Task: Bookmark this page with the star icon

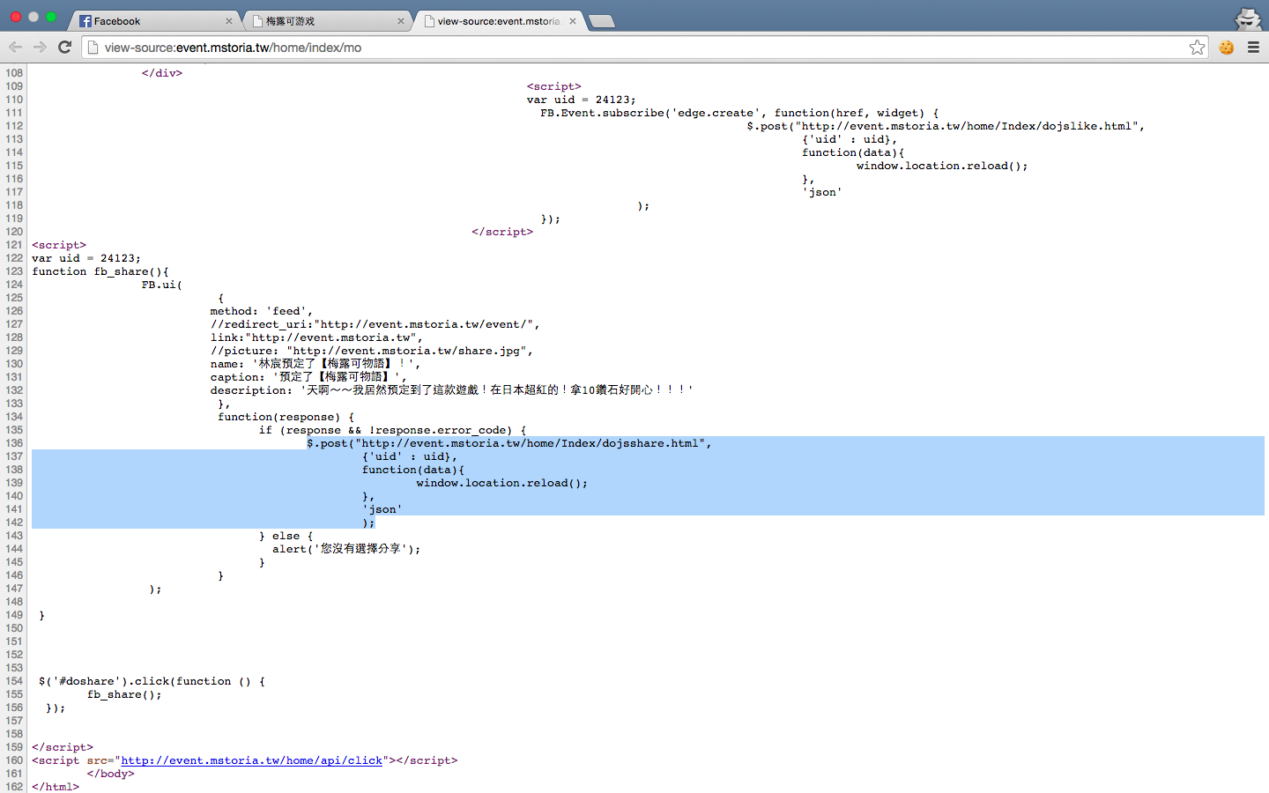Action: pos(1197,48)
